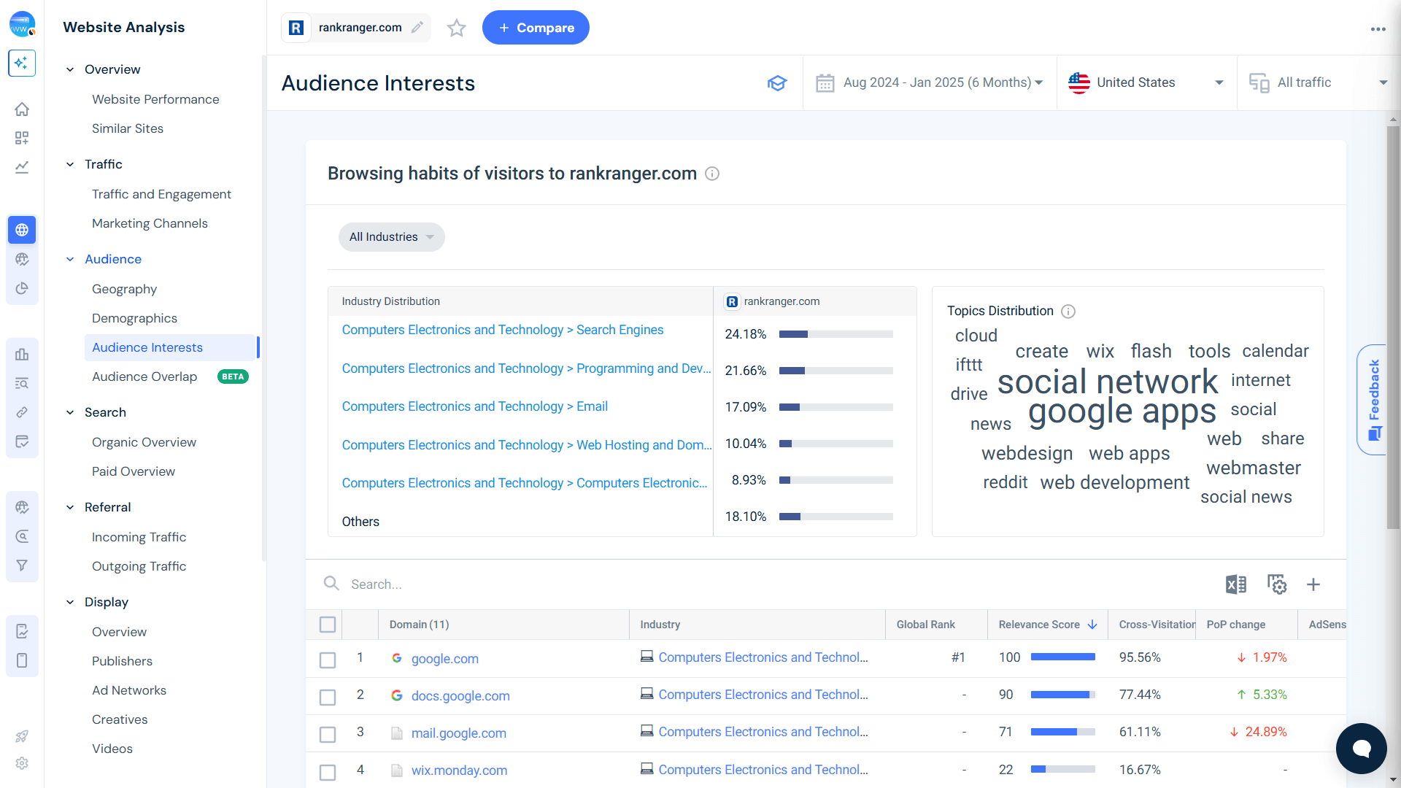Click info icon beside Topics Distribution

(x=1068, y=312)
